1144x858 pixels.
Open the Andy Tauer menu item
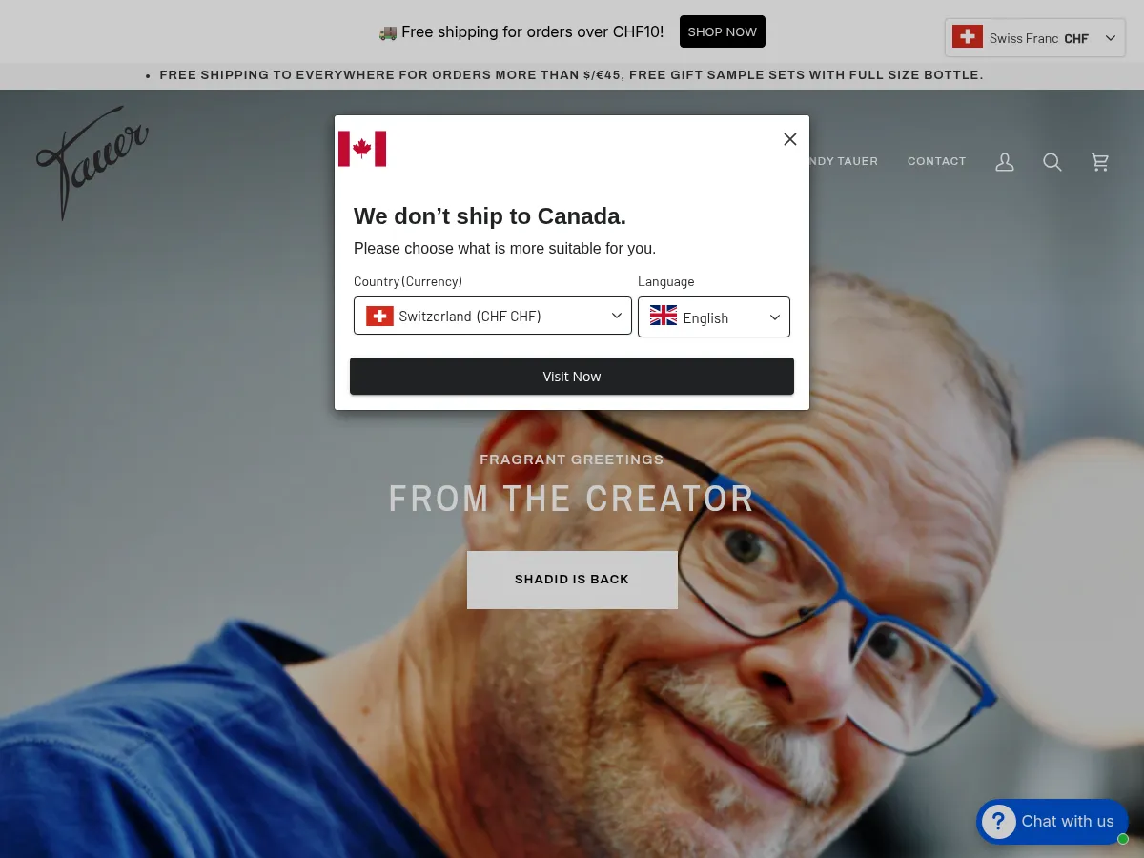pyautogui.click(x=843, y=161)
